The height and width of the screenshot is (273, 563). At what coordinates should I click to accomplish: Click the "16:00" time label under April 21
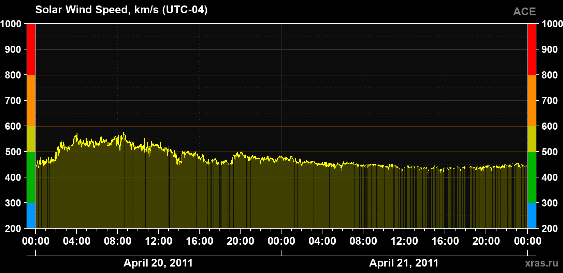click(x=445, y=241)
